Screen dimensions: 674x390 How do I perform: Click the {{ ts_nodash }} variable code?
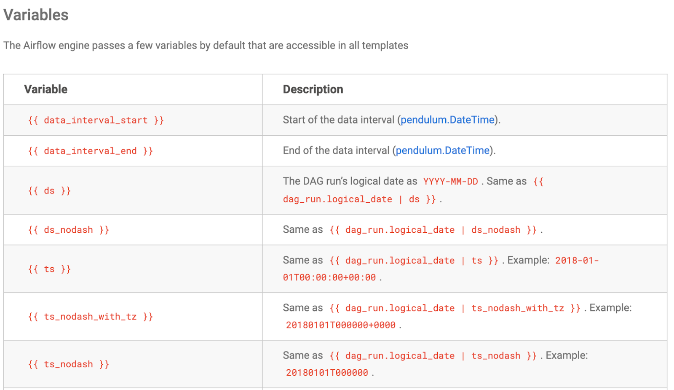68,365
